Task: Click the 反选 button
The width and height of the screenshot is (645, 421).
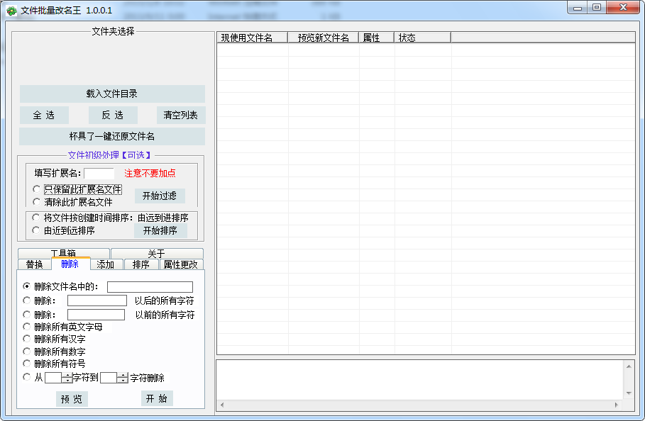Action: click(x=113, y=115)
